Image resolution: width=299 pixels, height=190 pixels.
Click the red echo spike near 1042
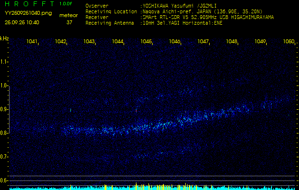(x=70, y=110)
